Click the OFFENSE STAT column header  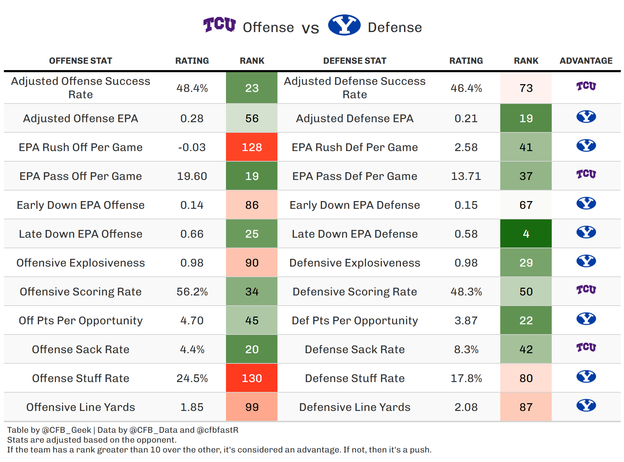coord(80,61)
